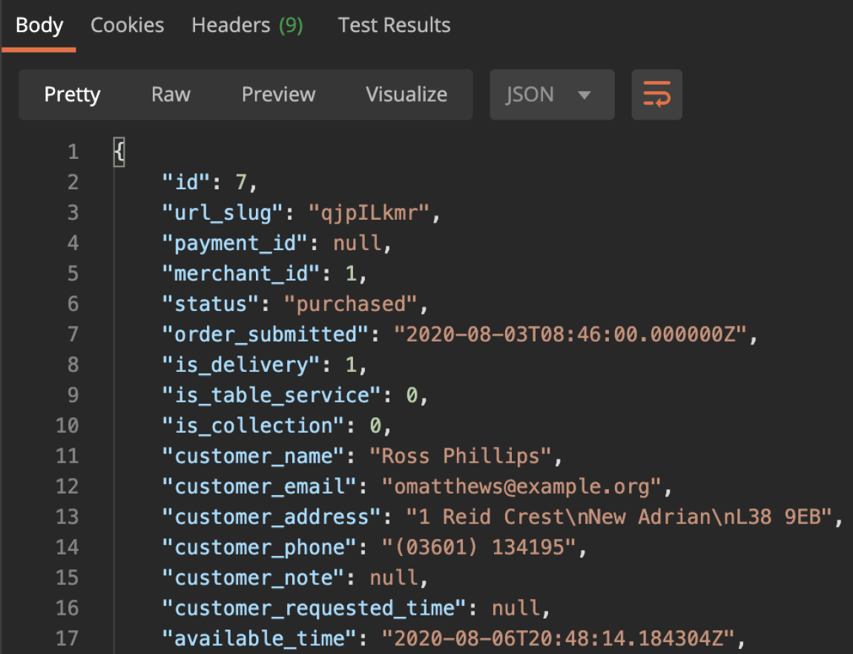
Task: Click the value 7 of id
Action: [x=241, y=183]
